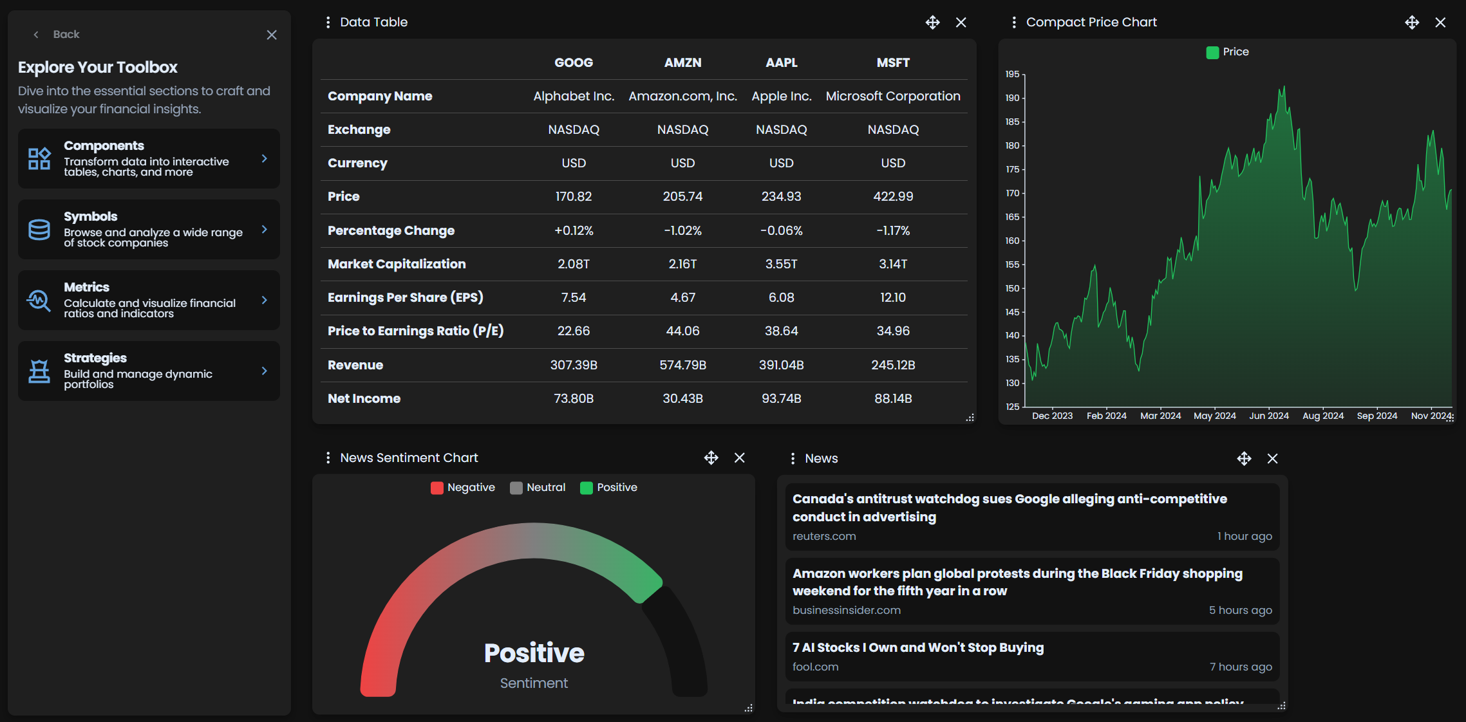1466x722 pixels.
Task: Click the News widget resize grip corner
Action: [1282, 706]
